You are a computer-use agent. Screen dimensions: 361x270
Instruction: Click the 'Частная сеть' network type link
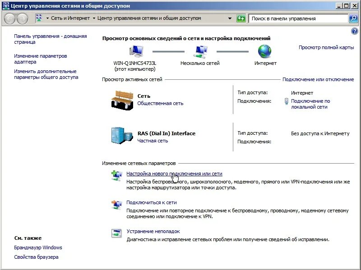coord(153,141)
